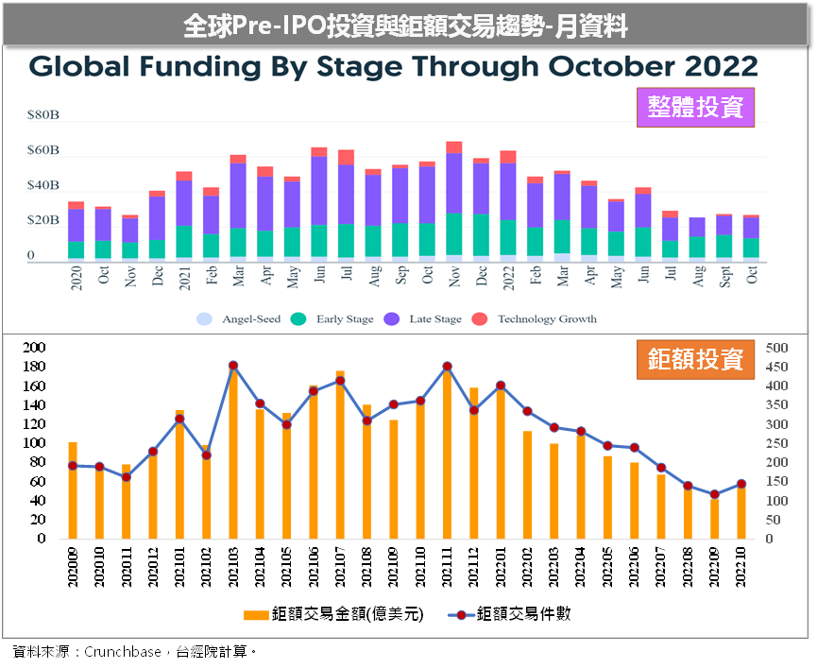Click the top chart's 'Sept' month label
This screenshot has width=817, height=669.
click(x=725, y=276)
